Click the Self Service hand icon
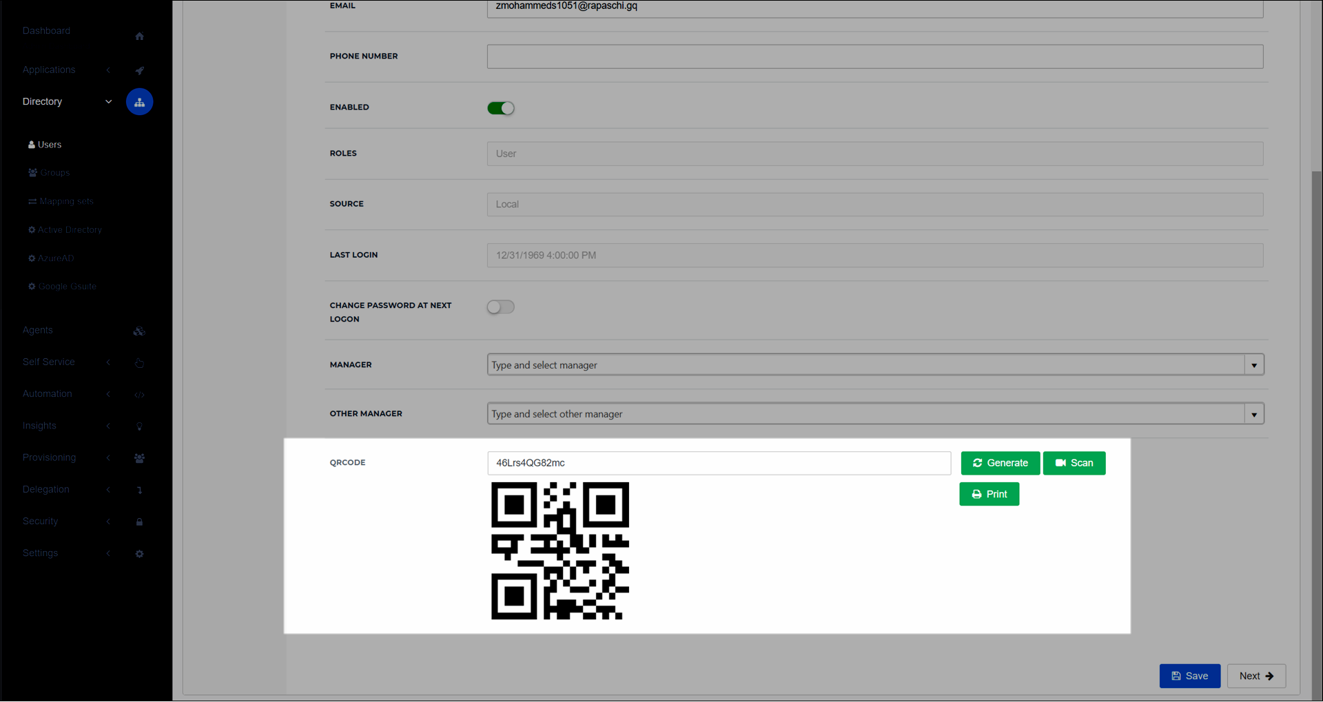1323x702 pixels. pyautogui.click(x=139, y=363)
